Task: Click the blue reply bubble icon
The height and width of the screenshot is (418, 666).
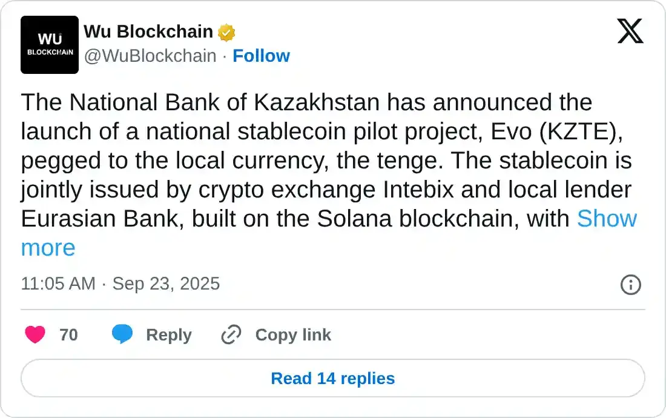Action: coord(122,334)
